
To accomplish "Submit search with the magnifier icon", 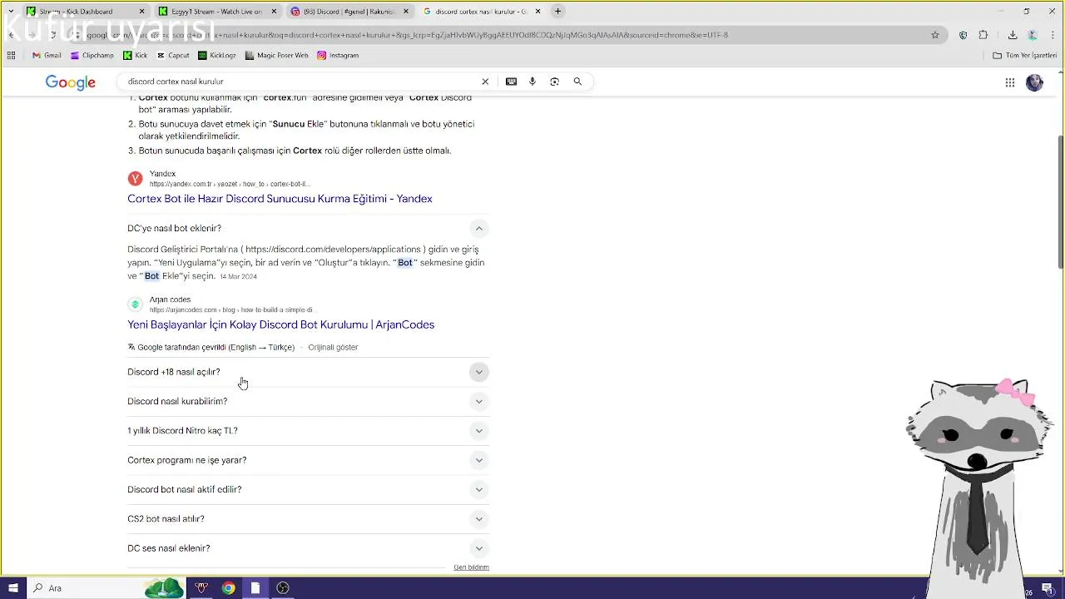I will point(577,82).
